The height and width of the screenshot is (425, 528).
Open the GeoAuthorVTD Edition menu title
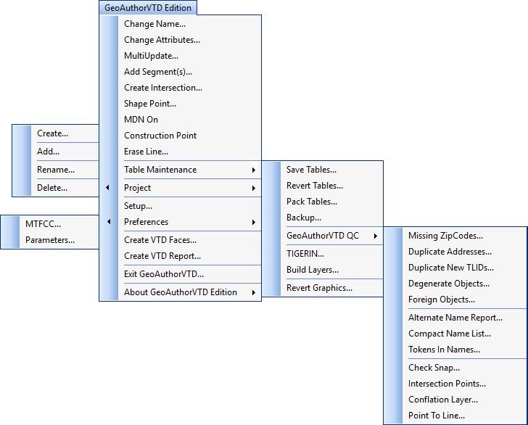pyautogui.click(x=147, y=8)
